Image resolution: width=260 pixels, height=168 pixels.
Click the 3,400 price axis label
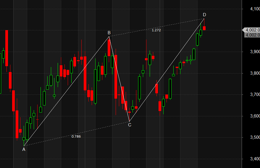255,159
